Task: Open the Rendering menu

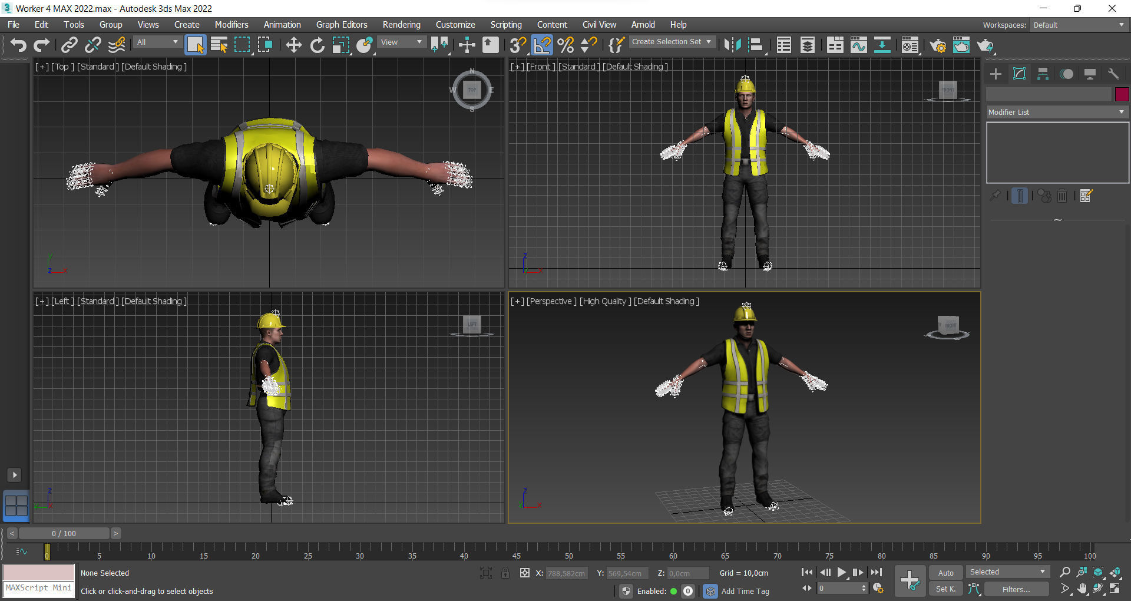Action: point(402,25)
